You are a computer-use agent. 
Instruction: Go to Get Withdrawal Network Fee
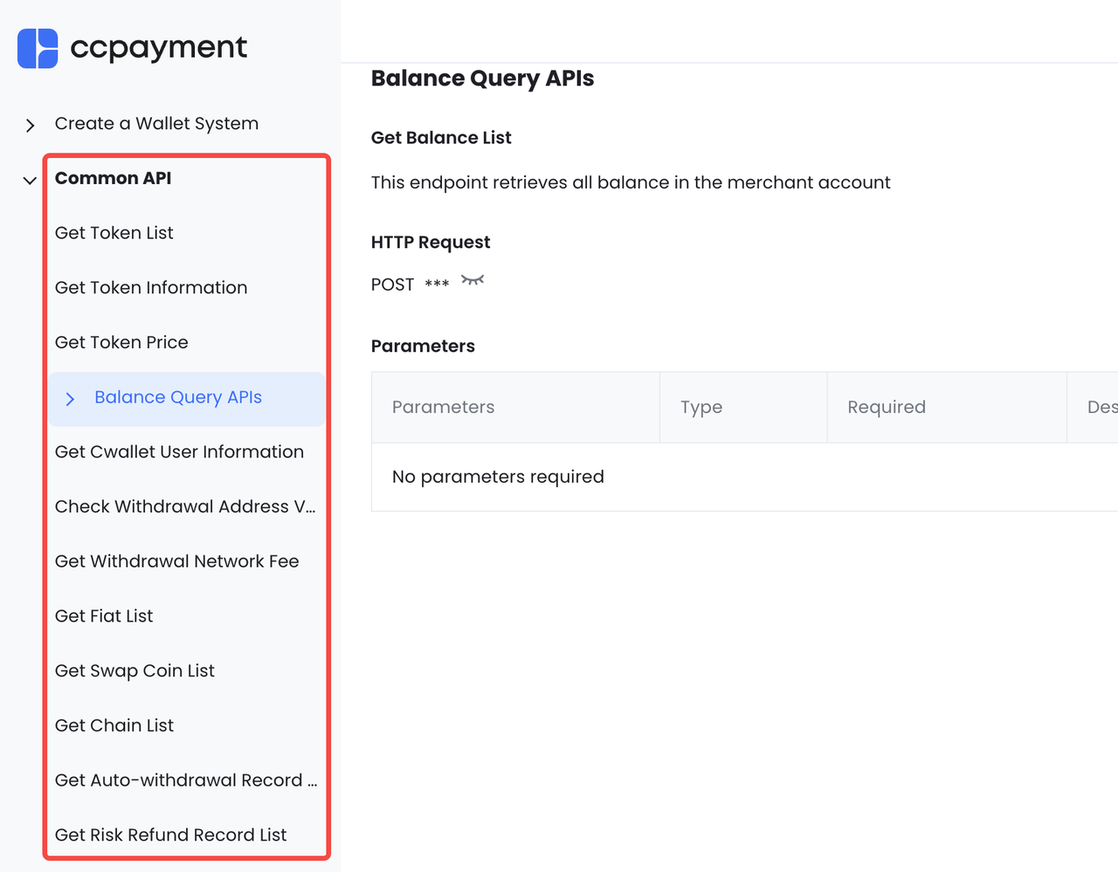(x=176, y=561)
